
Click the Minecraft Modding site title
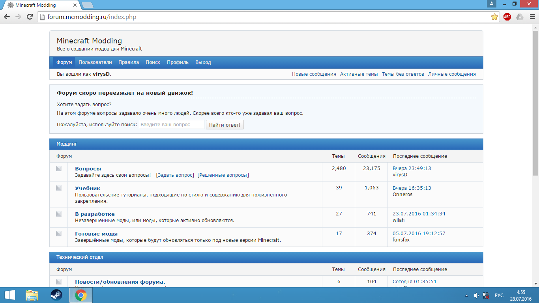point(89,41)
